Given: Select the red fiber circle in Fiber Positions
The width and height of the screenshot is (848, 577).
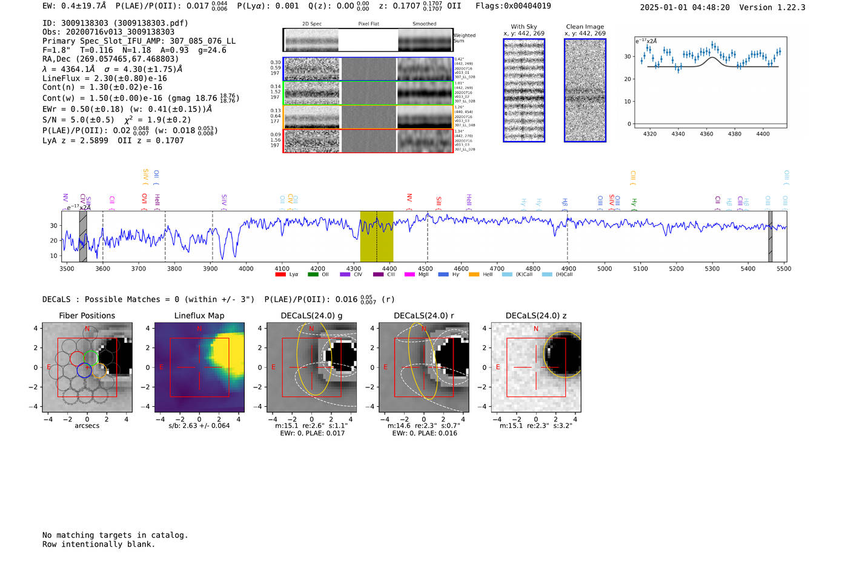Looking at the screenshot, I should pos(77,358).
